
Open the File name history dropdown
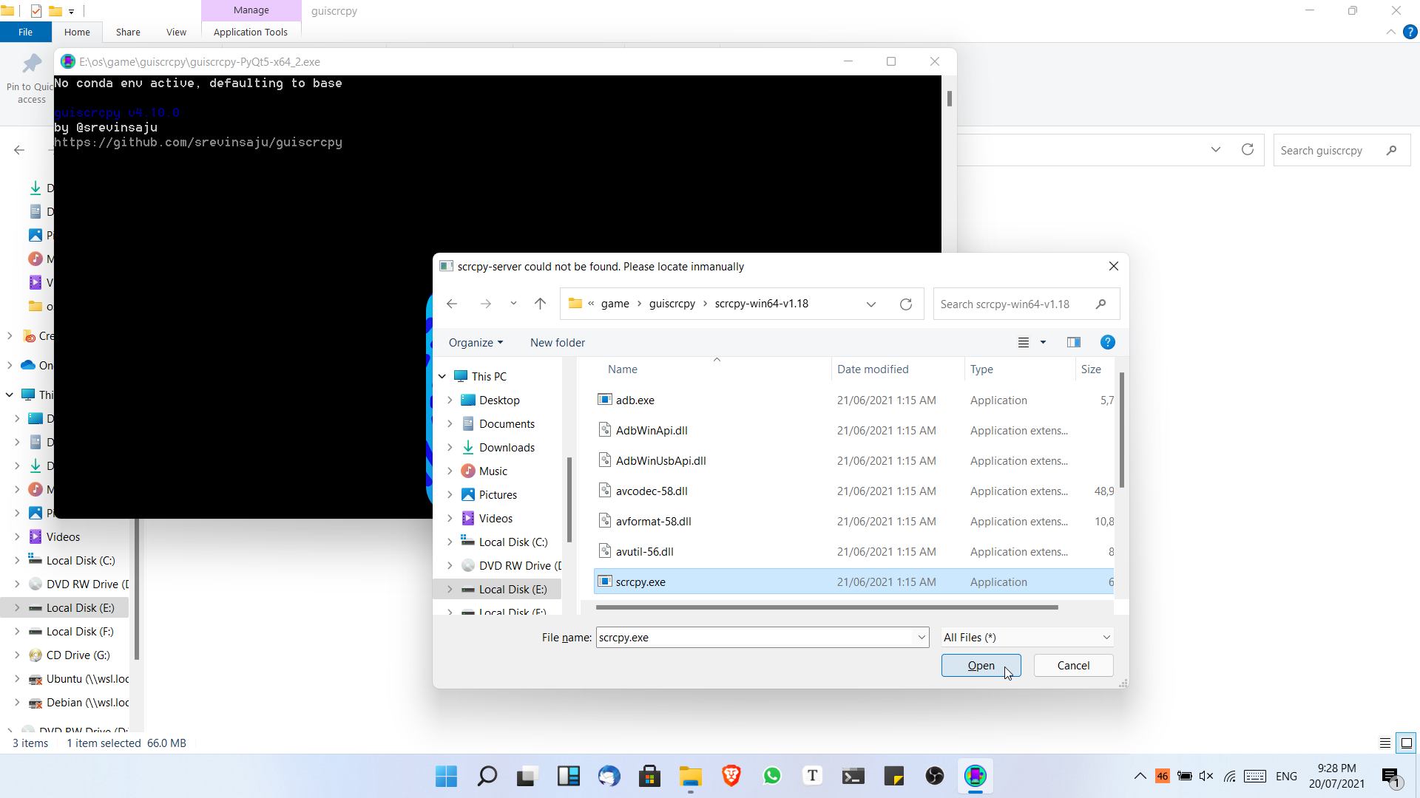(x=922, y=637)
